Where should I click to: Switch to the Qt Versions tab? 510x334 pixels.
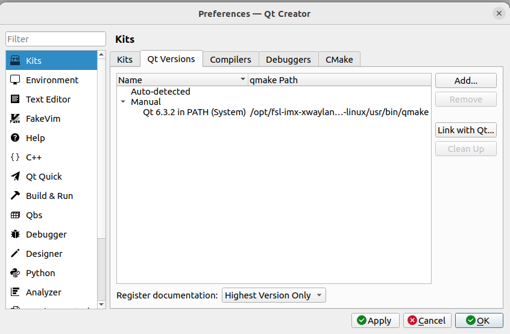(171, 59)
